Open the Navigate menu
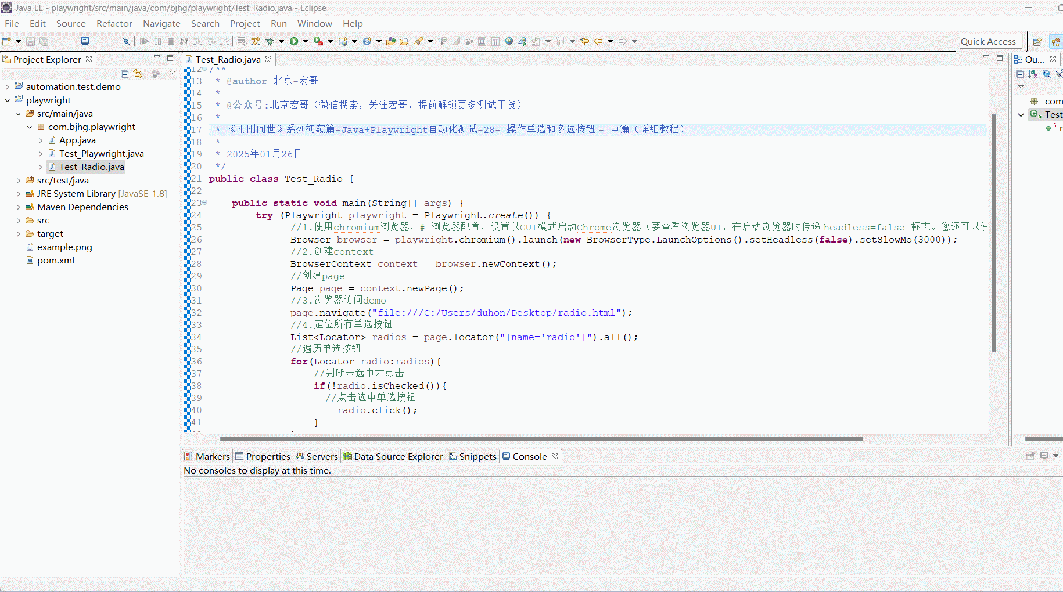 tap(161, 23)
